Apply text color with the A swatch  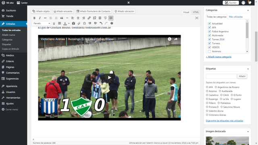pos(65,23)
